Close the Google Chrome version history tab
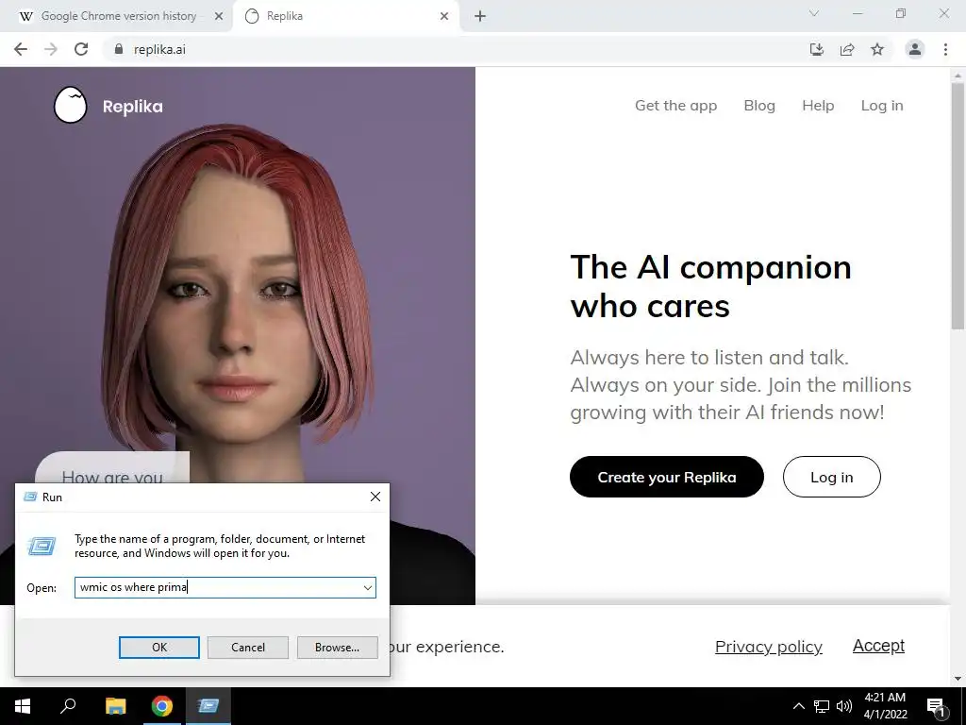Image resolution: width=966 pixels, height=725 pixels. 219,16
